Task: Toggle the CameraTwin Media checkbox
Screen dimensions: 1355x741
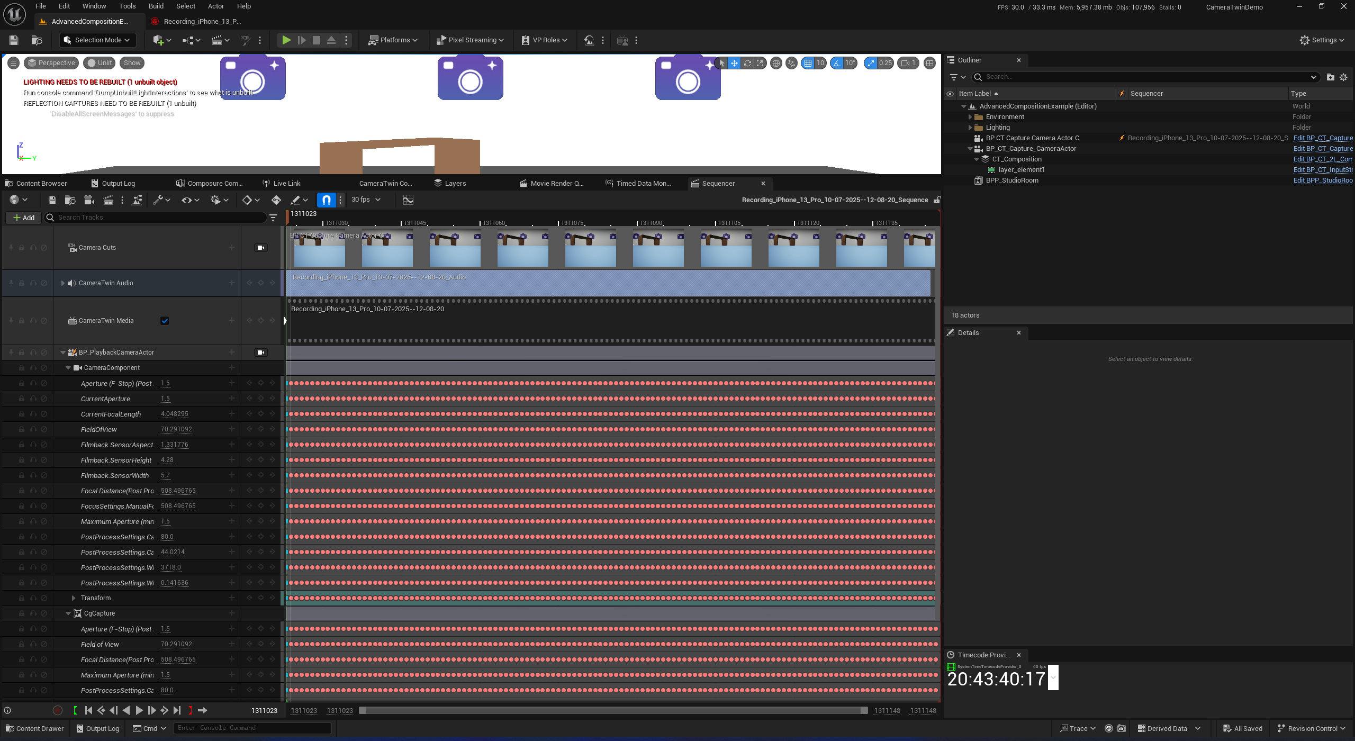Action: tap(165, 321)
